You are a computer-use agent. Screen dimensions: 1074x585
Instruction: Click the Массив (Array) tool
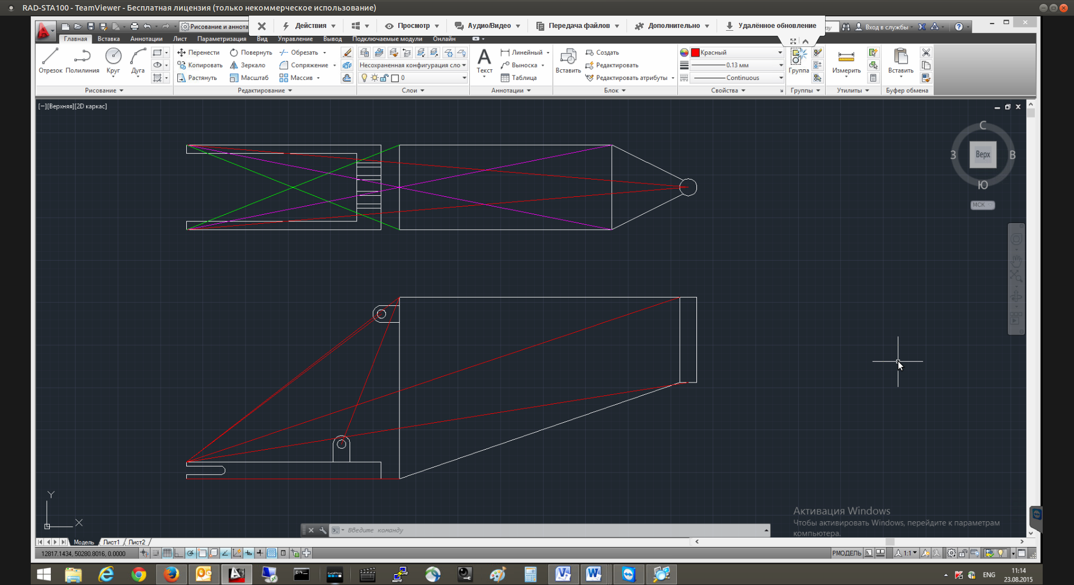click(296, 78)
